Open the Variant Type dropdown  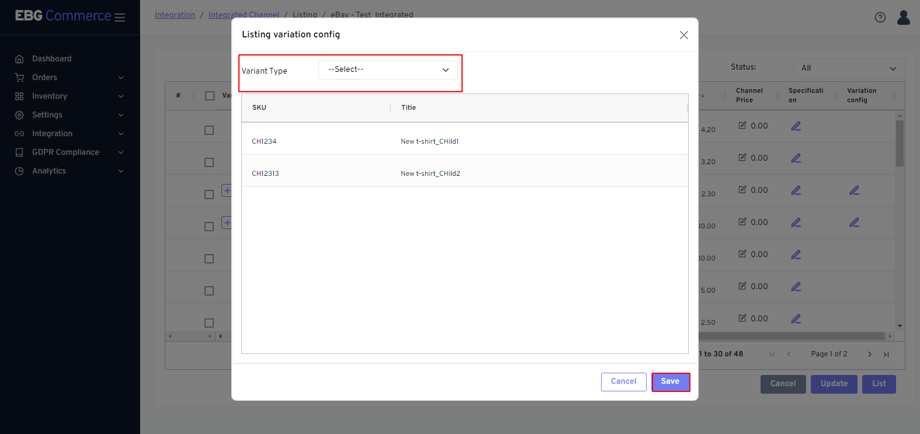coord(388,70)
